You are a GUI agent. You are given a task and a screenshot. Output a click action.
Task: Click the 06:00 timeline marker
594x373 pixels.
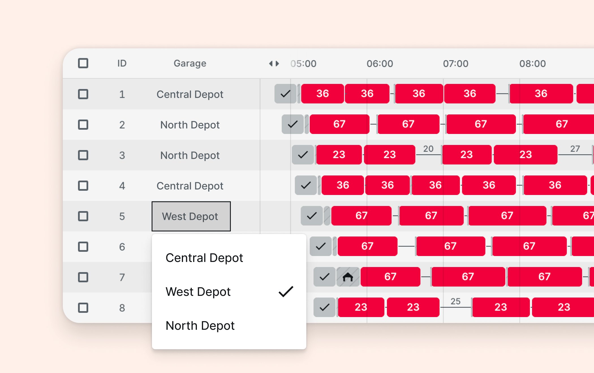click(x=380, y=64)
